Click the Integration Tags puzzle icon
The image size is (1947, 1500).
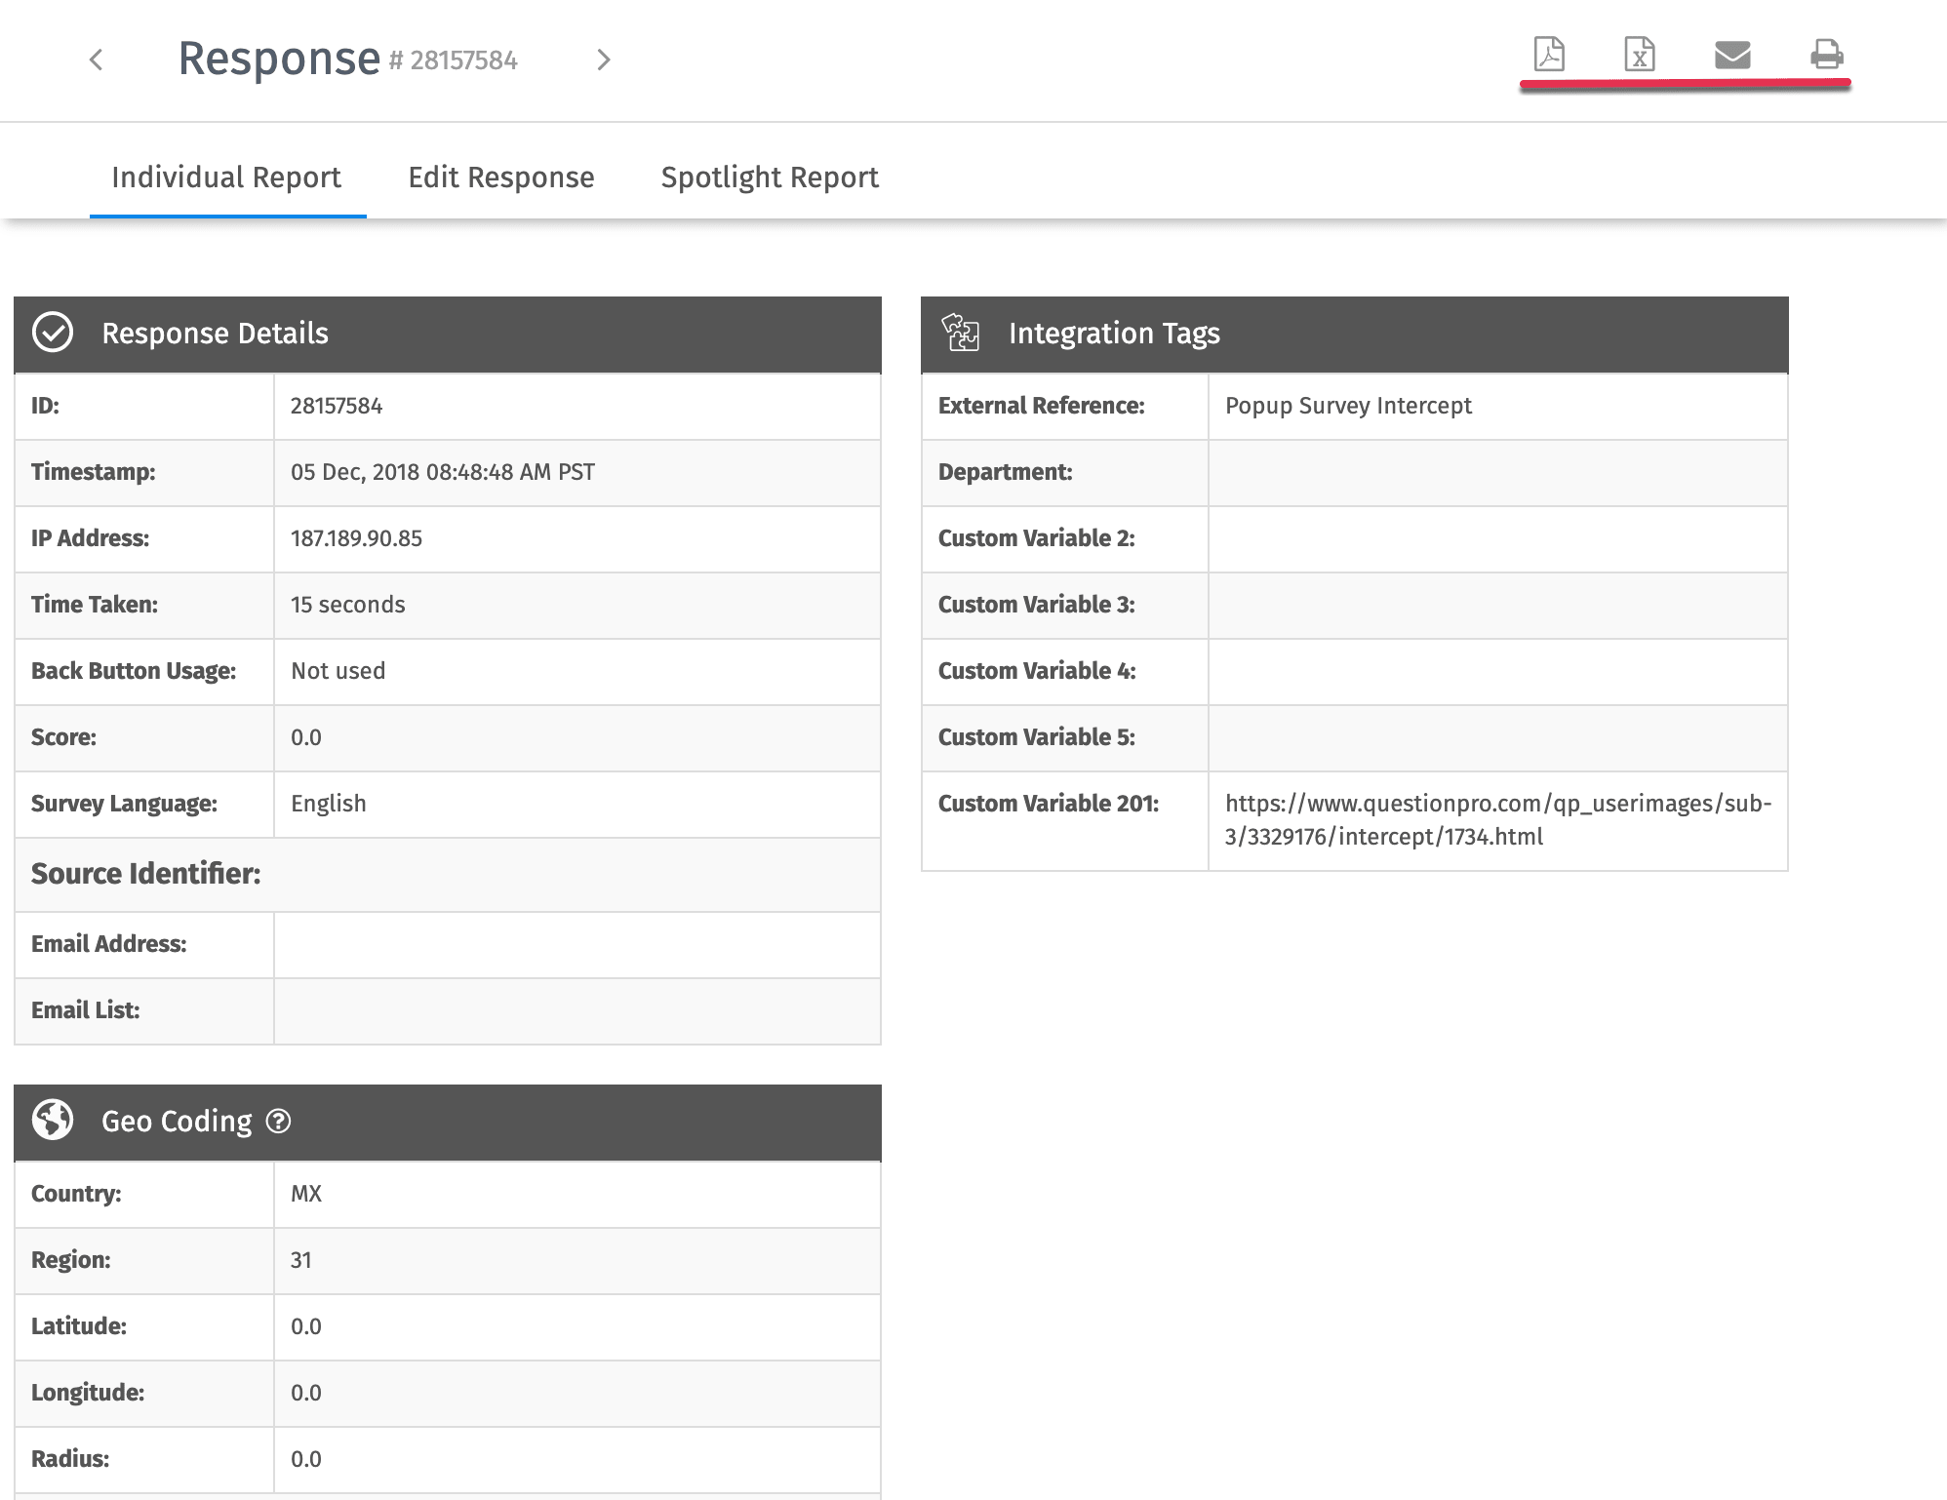961,333
